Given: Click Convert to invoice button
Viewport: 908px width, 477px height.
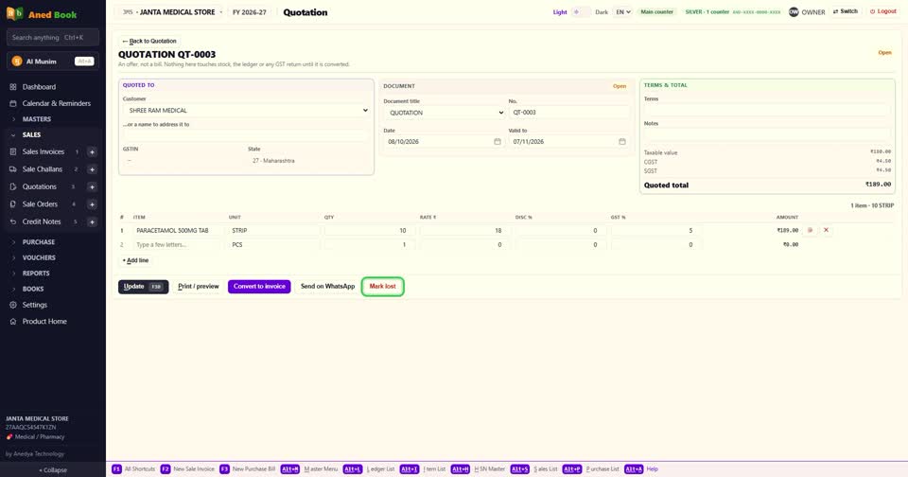Looking at the screenshot, I should [x=259, y=287].
